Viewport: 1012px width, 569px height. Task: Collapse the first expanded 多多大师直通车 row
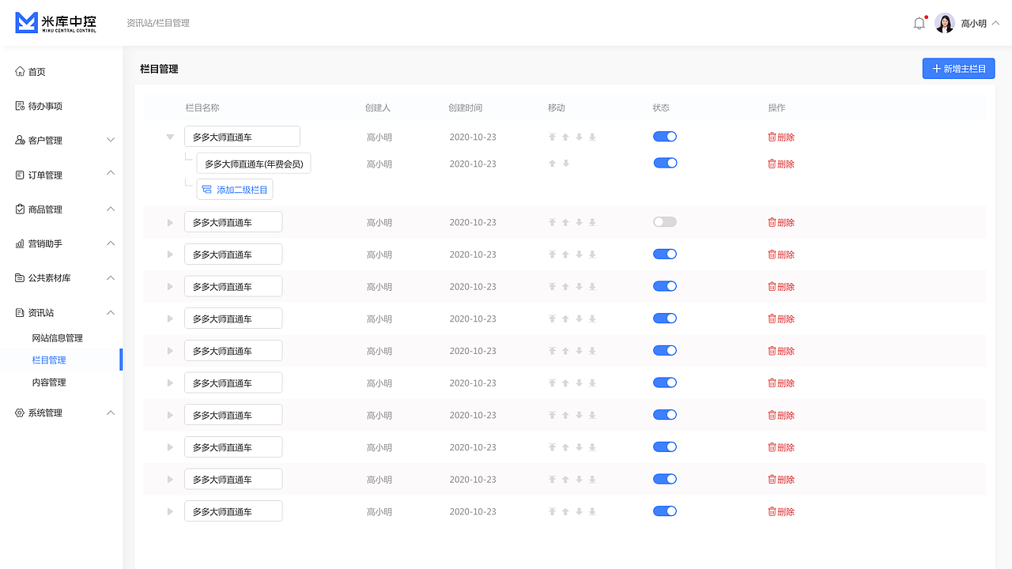pos(169,138)
